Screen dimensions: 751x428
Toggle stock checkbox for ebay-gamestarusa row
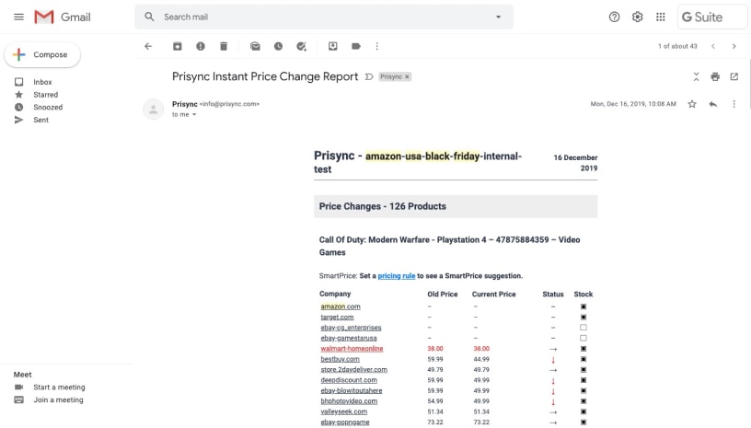tap(583, 338)
